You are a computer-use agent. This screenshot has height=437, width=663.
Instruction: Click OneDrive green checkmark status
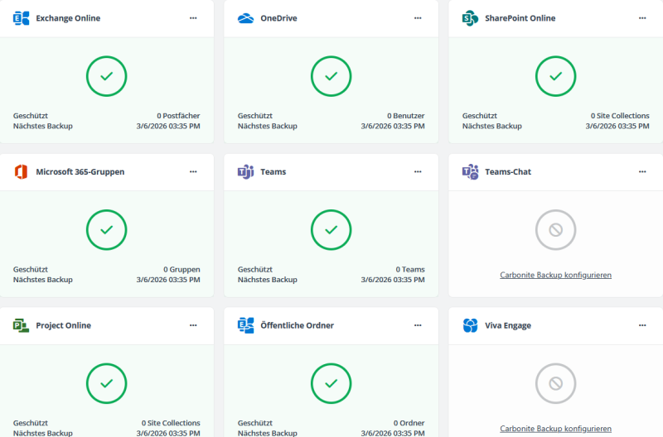331,76
